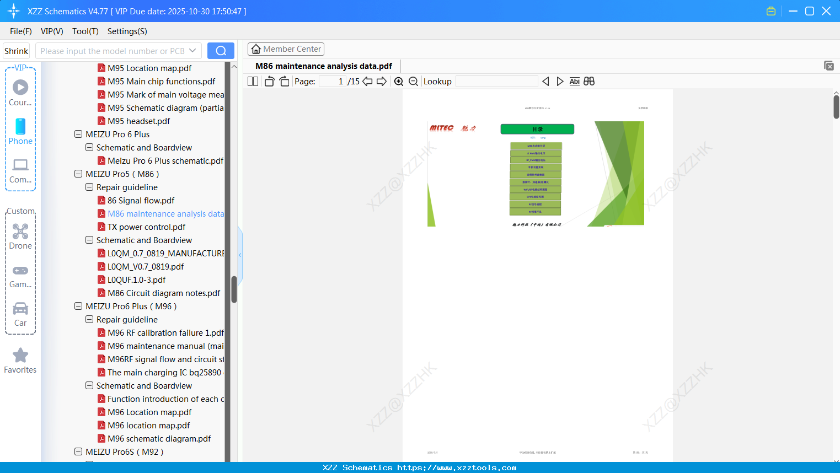Image resolution: width=840 pixels, height=473 pixels.
Task: Open the model number dropdown arrow
Action: [x=192, y=51]
